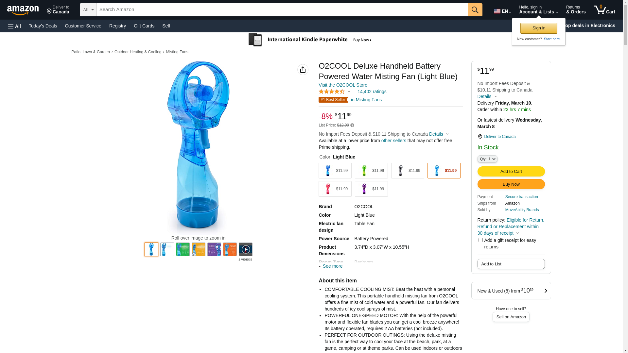Click the Add to Cart button
Viewport: 628px width, 353px height.
point(511,171)
